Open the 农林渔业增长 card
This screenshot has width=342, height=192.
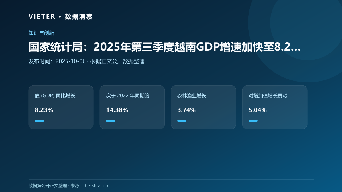(x=203, y=107)
